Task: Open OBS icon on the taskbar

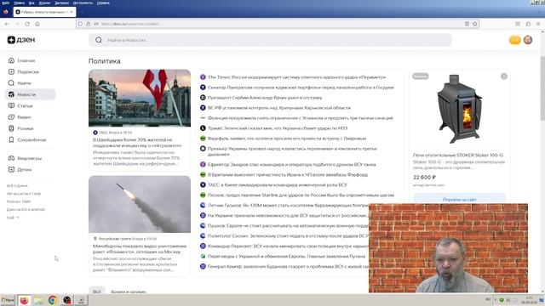Action: pos(66,300)
